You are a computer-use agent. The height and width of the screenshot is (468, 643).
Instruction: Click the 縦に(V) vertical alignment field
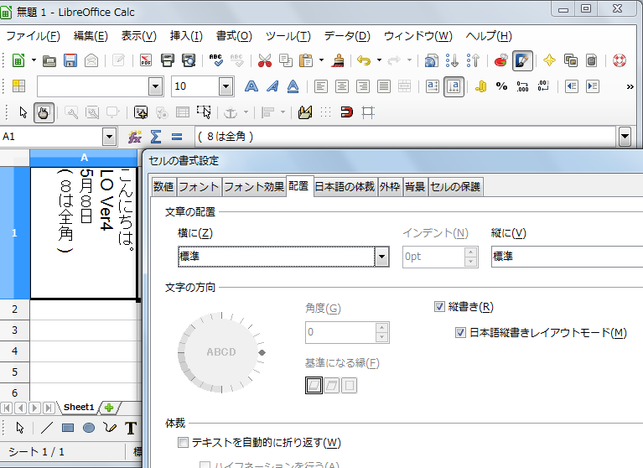(x=568, y=257)
